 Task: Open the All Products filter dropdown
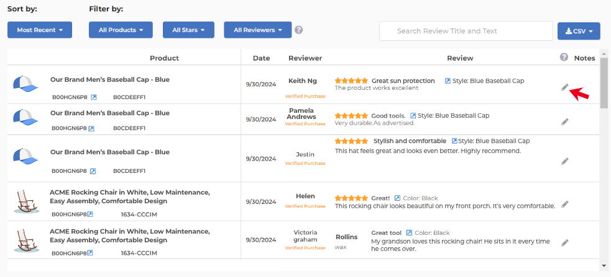(x=121, y=30)
